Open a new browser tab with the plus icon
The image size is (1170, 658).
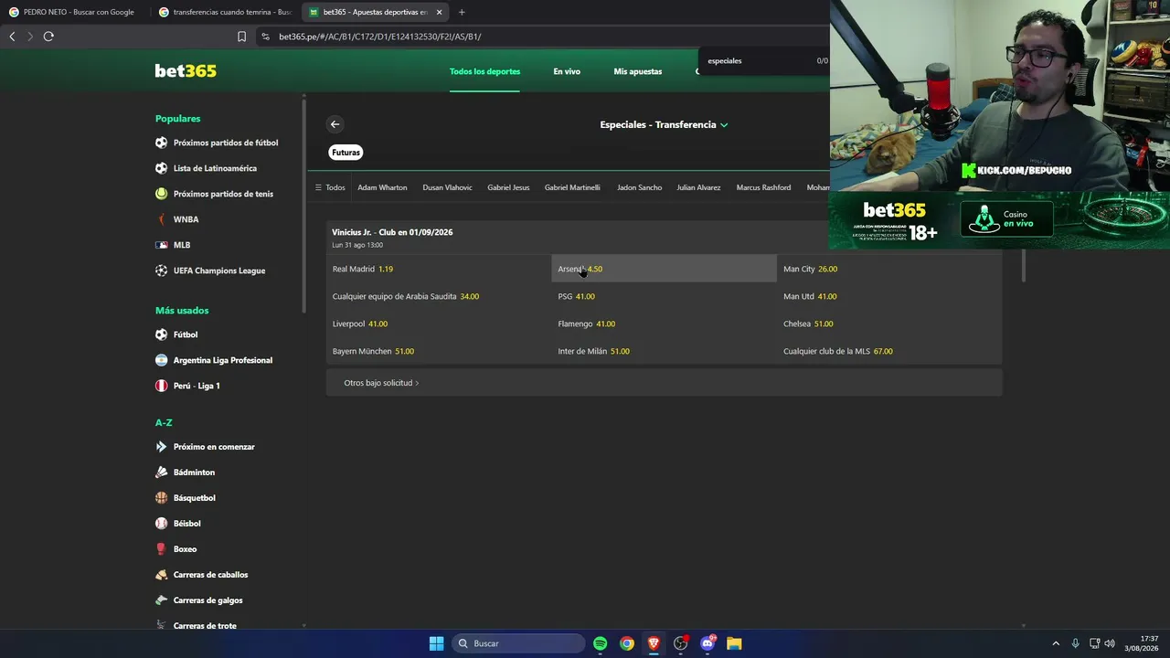pos(462,12)
